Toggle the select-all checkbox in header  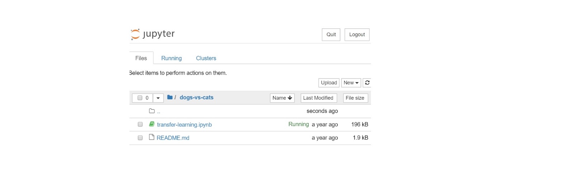pos(140,98)
